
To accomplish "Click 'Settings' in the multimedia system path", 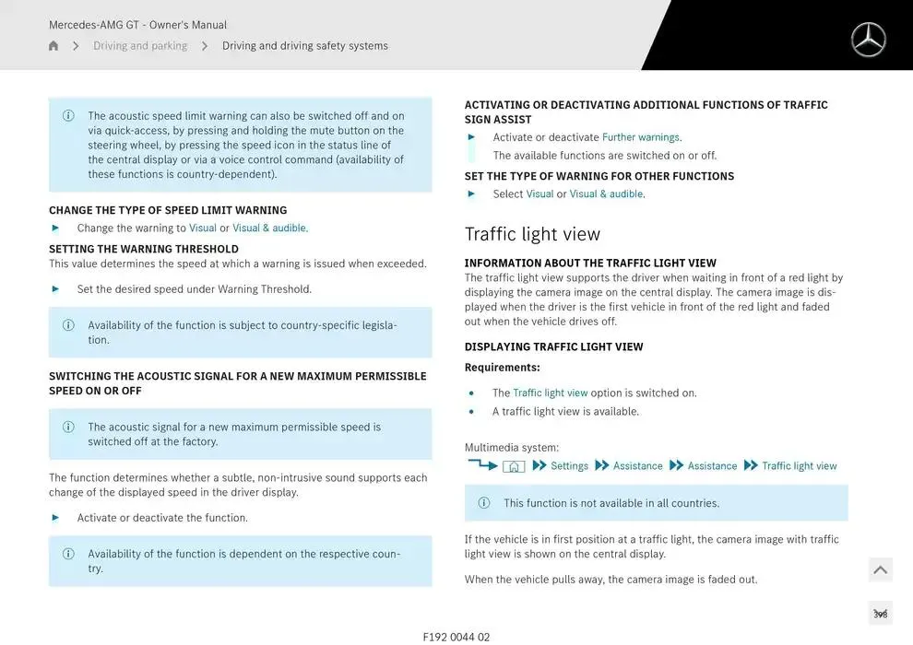I will point(569,466).
